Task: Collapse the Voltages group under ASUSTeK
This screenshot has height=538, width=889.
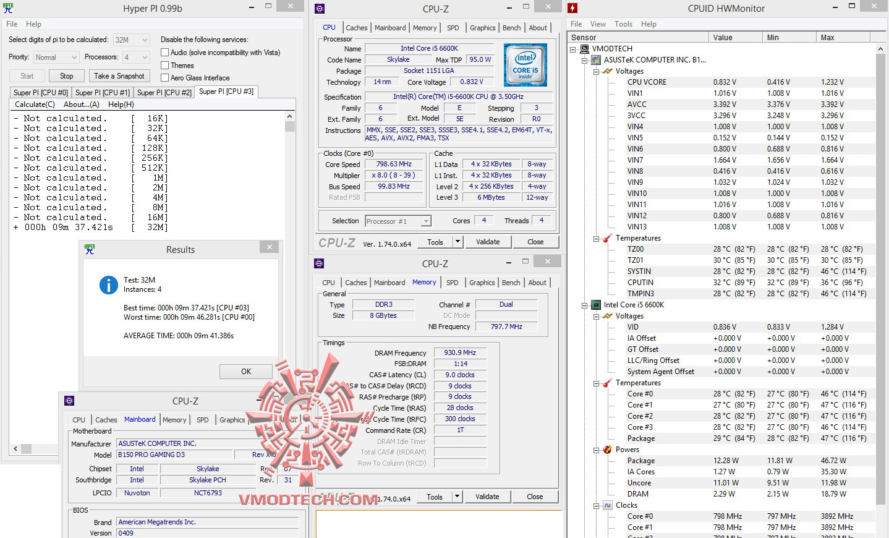Action: [597, 71]
